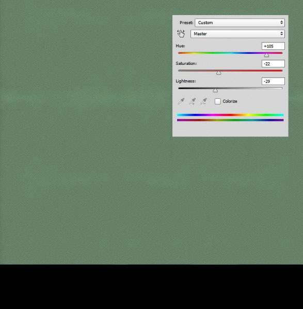Click the Hue label

coord(180,46)
